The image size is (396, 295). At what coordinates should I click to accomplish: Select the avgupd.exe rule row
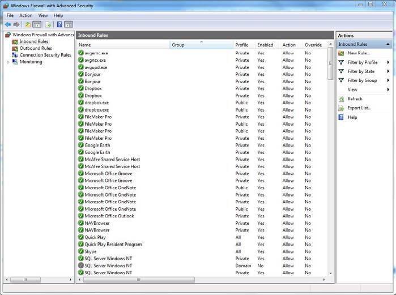tap(202, 67)
